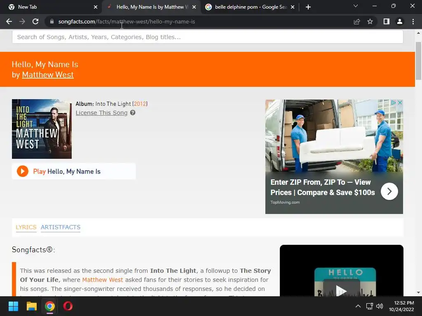Click the Chrome taskbar icon
The image size is (422, 316).
point(50,306)
